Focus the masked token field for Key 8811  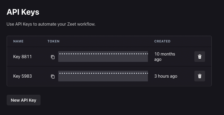tap(103, 57)
